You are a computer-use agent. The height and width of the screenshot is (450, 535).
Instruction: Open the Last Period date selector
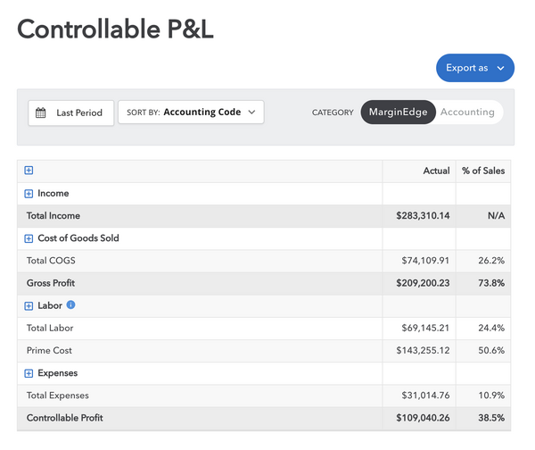(x=71, y=113)
